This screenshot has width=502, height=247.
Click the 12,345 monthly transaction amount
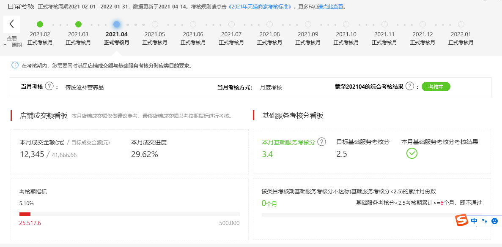tap(31, 155)
